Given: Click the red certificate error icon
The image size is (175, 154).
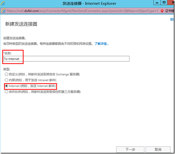Looking at the screenshot, I should point(162,11).
